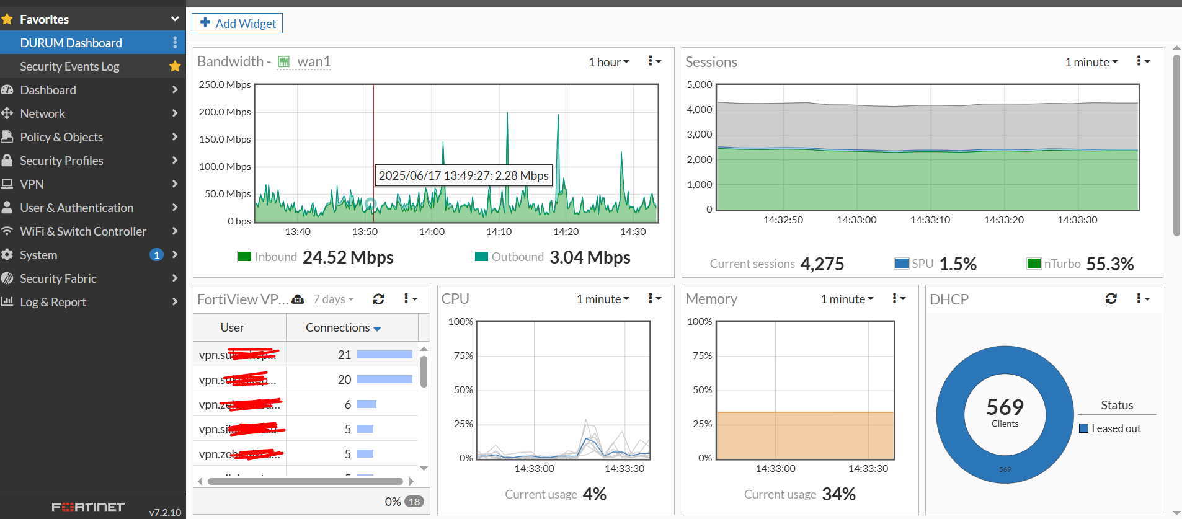Refresh the FortiView VPN widget
The image size is (1182, 519).
tap(378, 299)
